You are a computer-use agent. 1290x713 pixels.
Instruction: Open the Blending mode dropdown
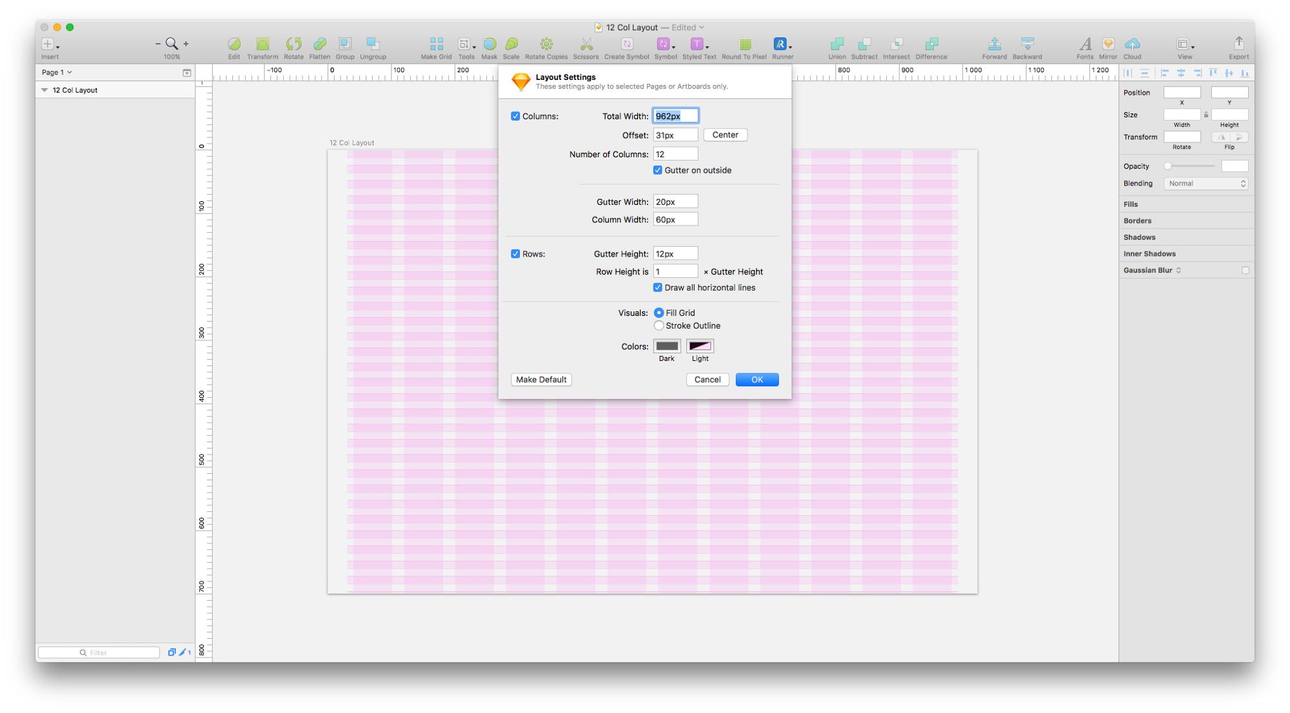[x=1206, y=184]
